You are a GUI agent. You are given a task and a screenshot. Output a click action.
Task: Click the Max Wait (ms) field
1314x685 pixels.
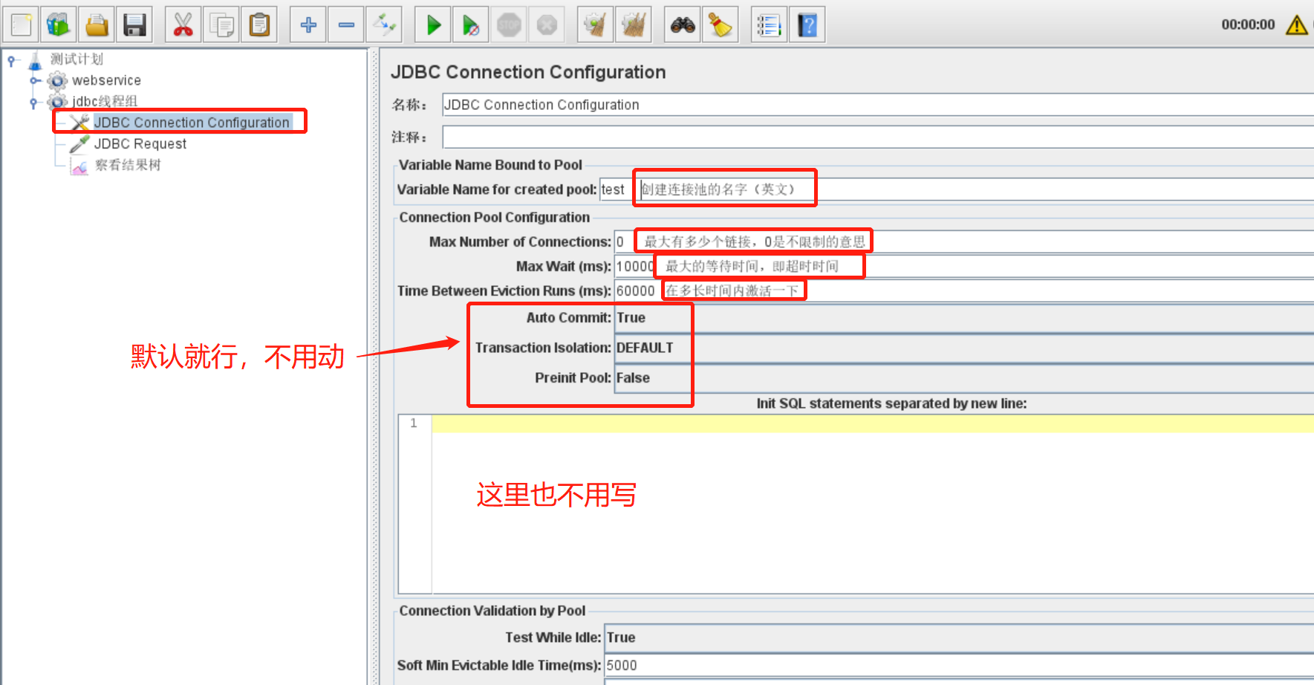coord(963,266)
